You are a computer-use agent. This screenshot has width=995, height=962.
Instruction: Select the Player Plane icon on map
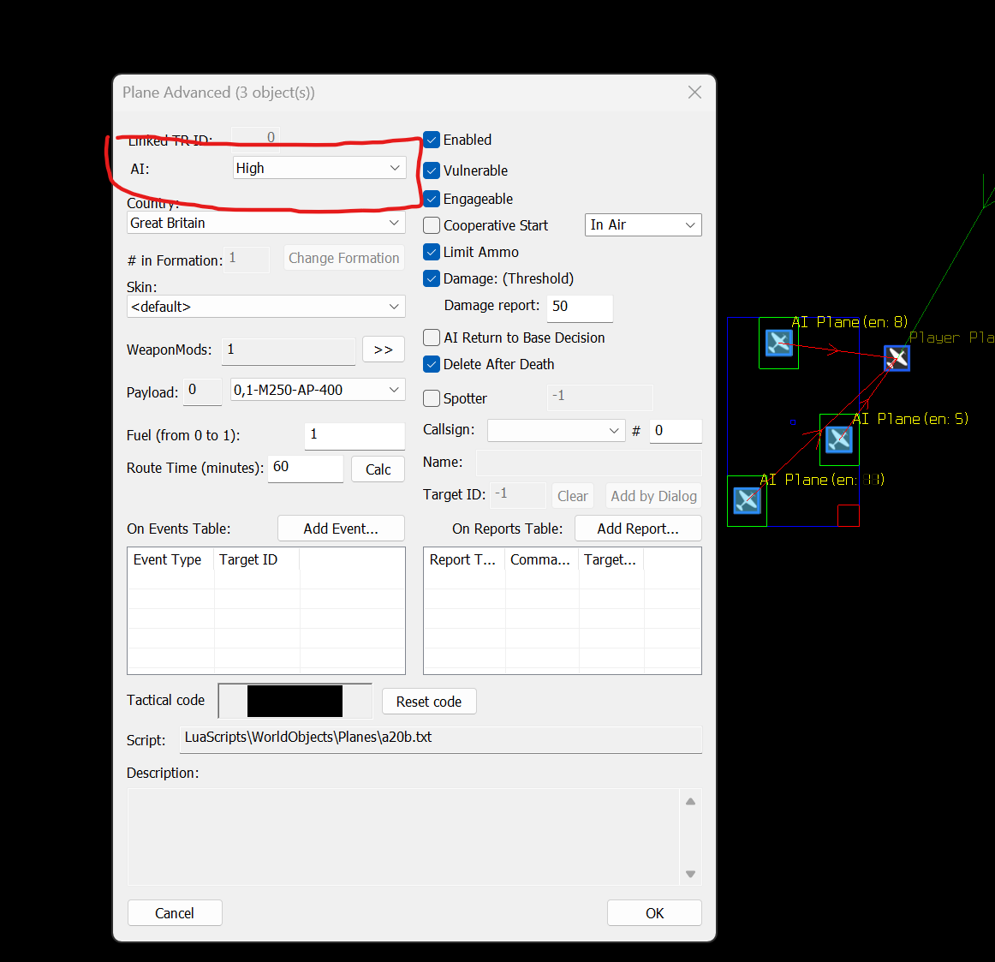[x=897, y=358]
